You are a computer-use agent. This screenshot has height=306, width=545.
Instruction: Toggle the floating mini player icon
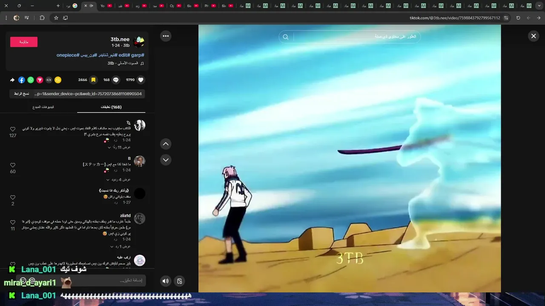[180, 281]
